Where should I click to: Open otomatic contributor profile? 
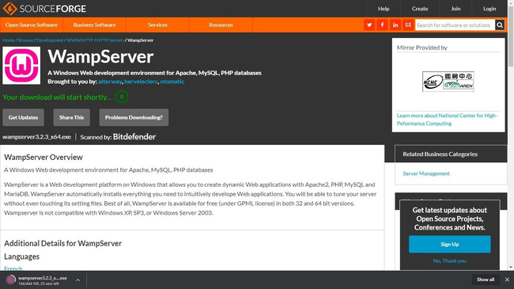(172, 82)
